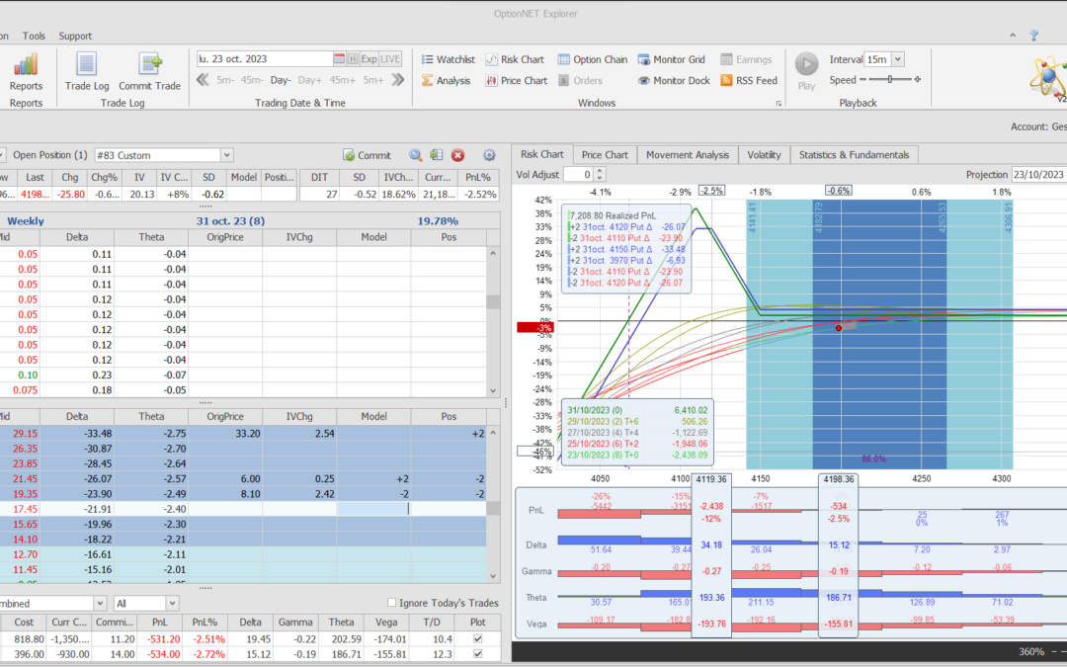The height and width of the screenshot is (667, 1067).
Task: Toggle the Plot checkbox in second row
Action: point(479,655)
